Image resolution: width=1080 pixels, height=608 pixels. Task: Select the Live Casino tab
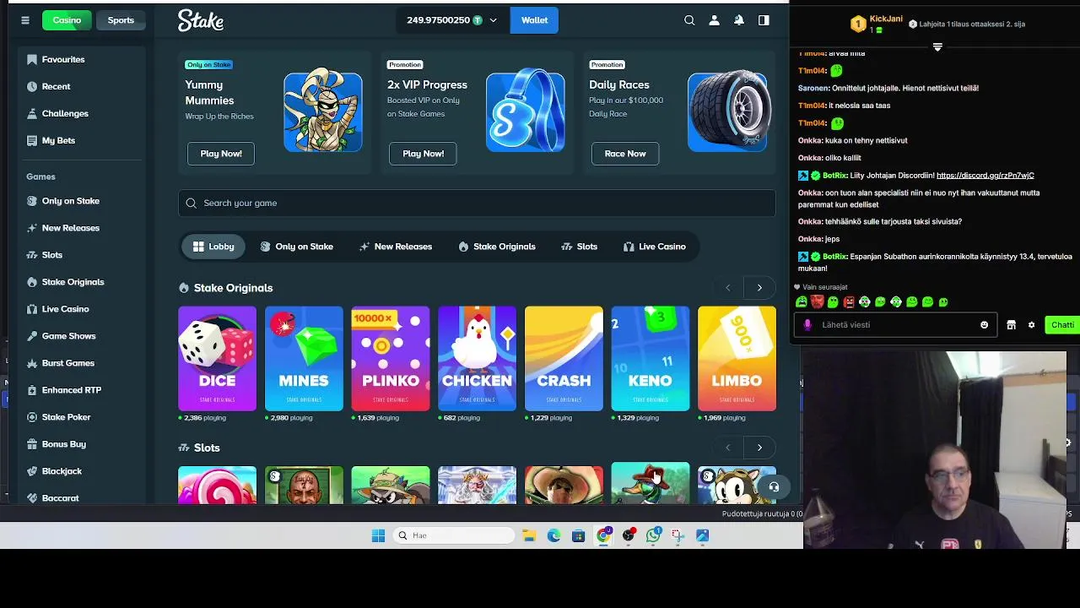click(x=654, y=247)
